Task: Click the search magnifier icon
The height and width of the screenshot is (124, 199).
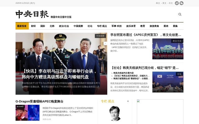Action: coord(180,14)
